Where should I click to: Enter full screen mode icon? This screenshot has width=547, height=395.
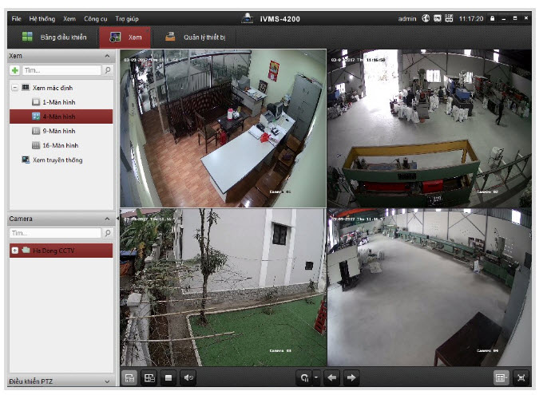click(521, 378)
